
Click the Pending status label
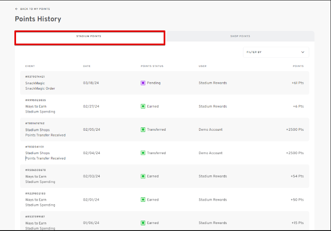point(154,83)
